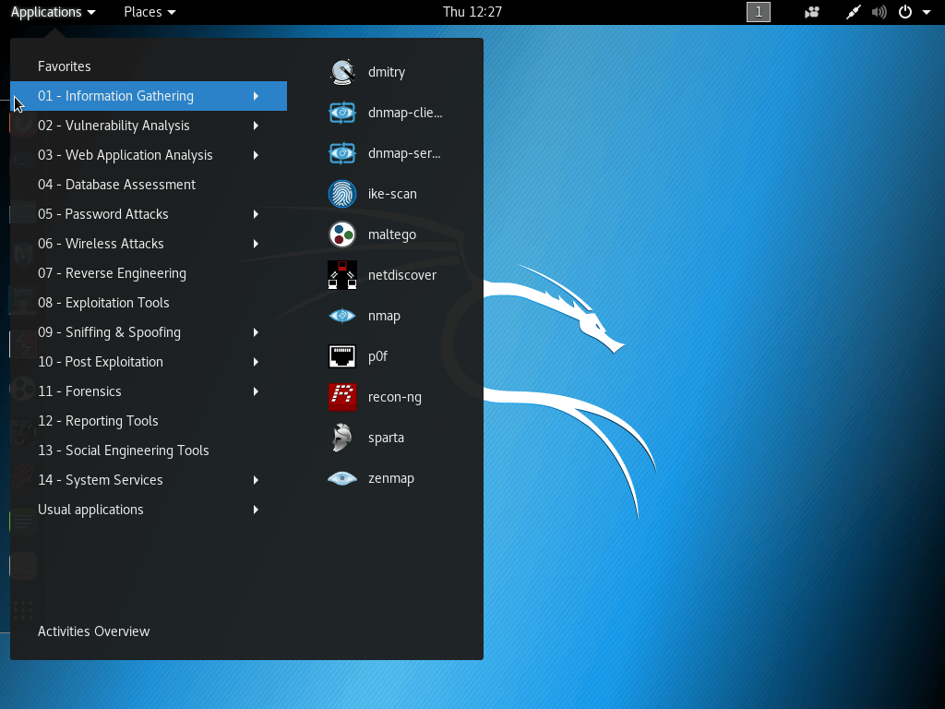Viewport: 945px width, 709px height.
Task: Click the sparta label
Action: pos(386,438)
